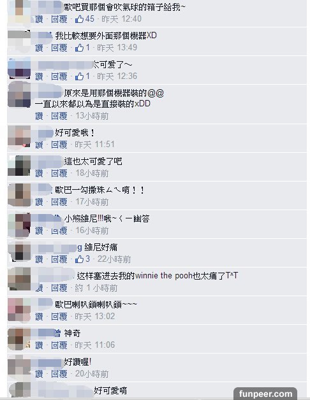Open avatar beside the 維尼好痛 comment

[x=19, y=252]
